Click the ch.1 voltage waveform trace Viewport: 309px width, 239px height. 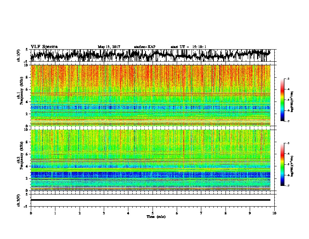150,55
